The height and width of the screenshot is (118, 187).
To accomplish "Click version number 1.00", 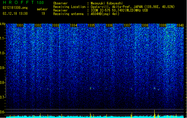I will [x=40, y=3].
